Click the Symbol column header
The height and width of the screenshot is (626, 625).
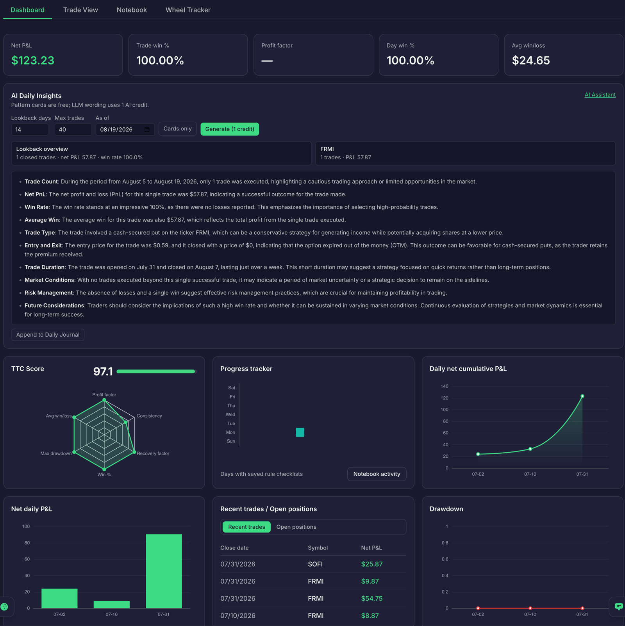(x=318, y=548)
